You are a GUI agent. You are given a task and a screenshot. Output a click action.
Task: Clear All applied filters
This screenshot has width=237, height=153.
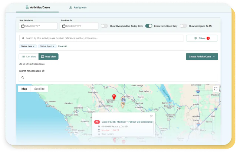pos(63,46)
